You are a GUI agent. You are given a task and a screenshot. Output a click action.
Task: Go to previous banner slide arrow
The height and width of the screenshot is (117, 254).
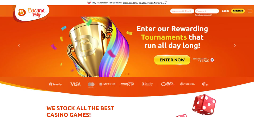pyautogui.click(x=19, y=46)
